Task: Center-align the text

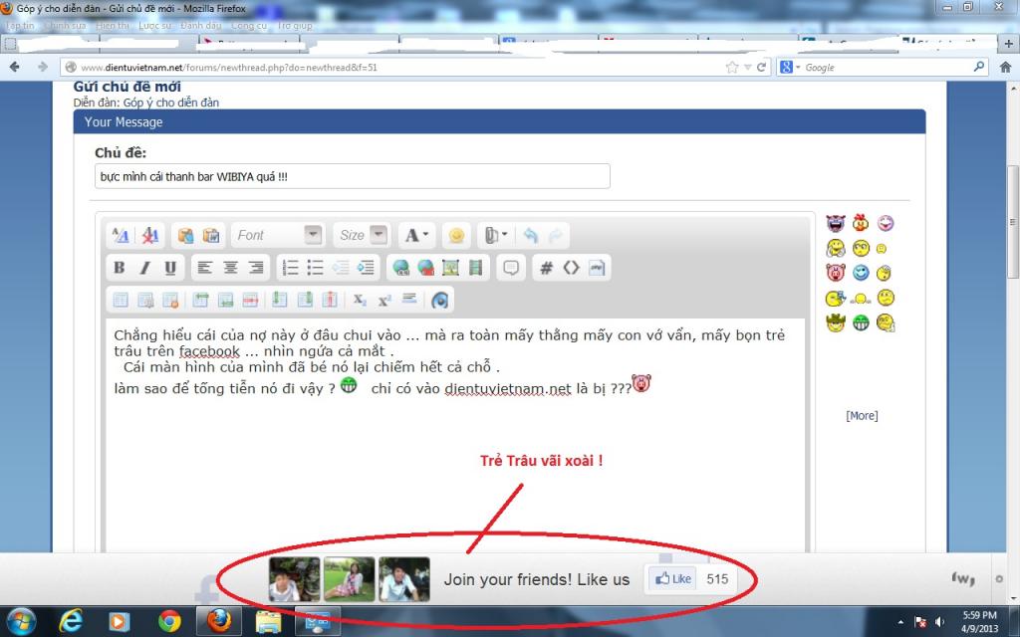Action: pyautogui.click(x=230, y=267)
